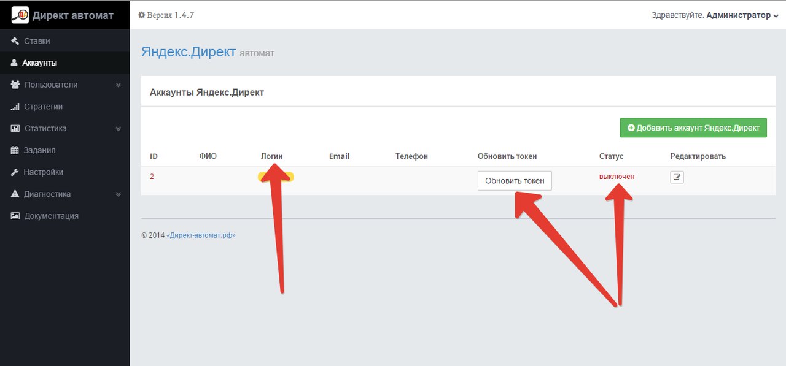Viewport: 786px width, 366px height.
Task: Click the выключен status text
Action: click(x=617, y=177)
